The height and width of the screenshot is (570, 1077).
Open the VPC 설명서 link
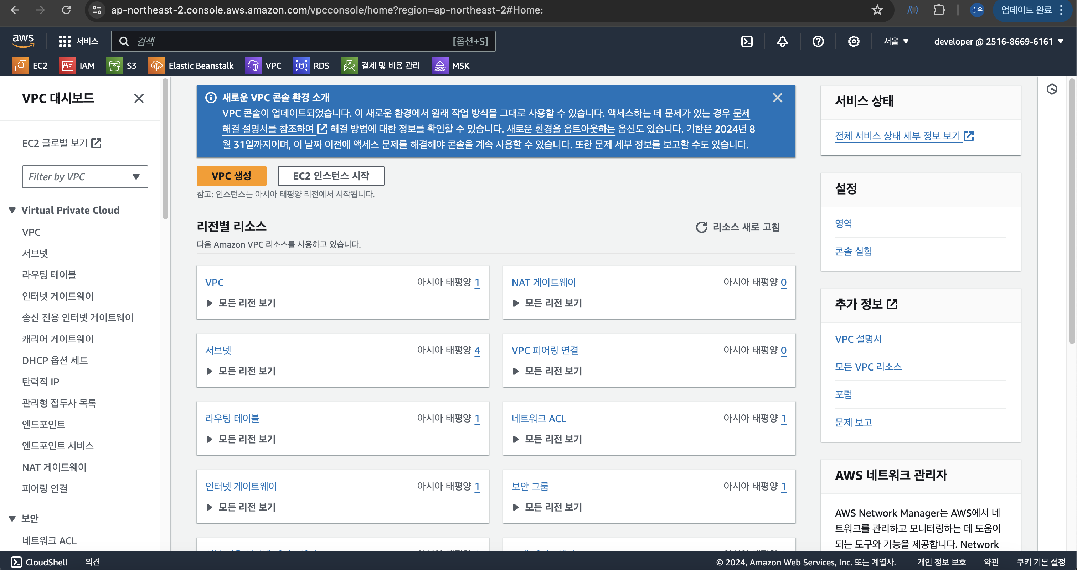(858, 339)
